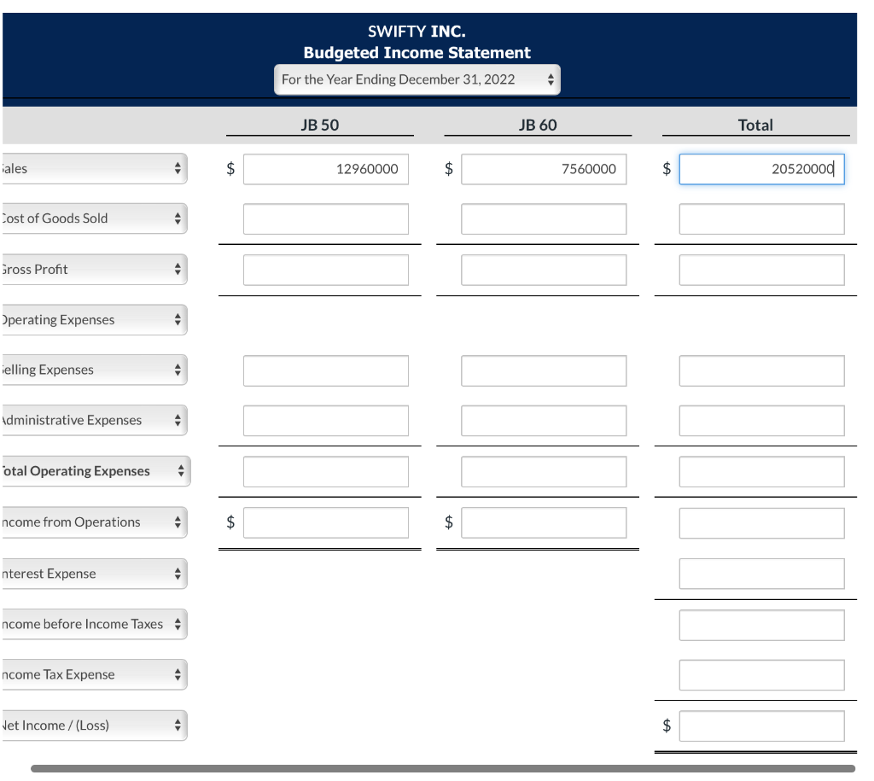This screenshot has width=874, height=781.
Task: Open the Gross Profit label dropdown
Action: [94, 269]
